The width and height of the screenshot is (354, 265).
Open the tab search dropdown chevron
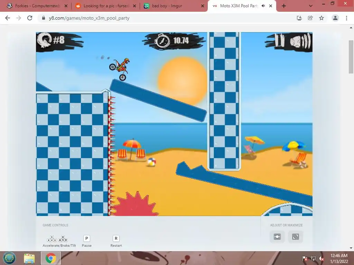(x=311, y=6)
